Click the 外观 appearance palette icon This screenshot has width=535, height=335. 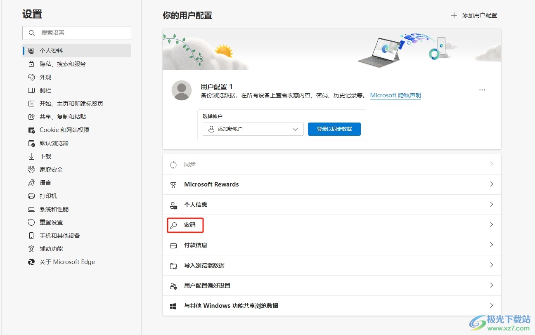(31, 77)
